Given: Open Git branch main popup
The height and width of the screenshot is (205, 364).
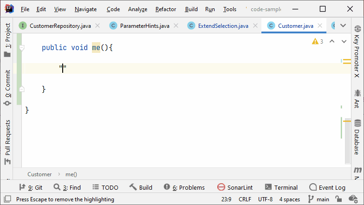Looking at the screenshot, I should (318, 199).
